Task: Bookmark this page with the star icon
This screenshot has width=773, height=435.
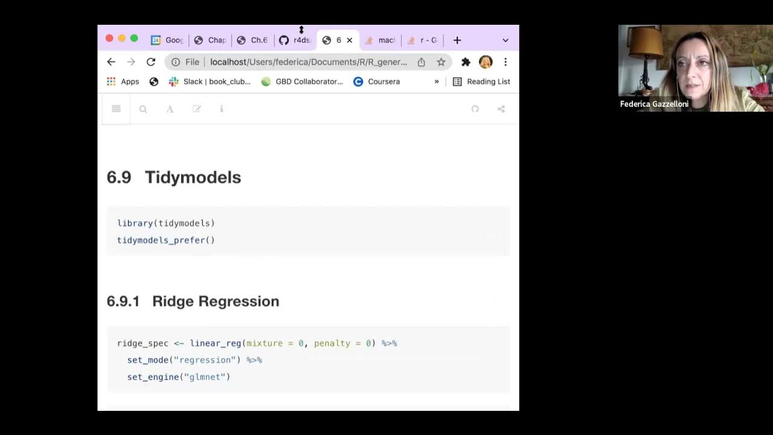Action: (x=441, y=62)
